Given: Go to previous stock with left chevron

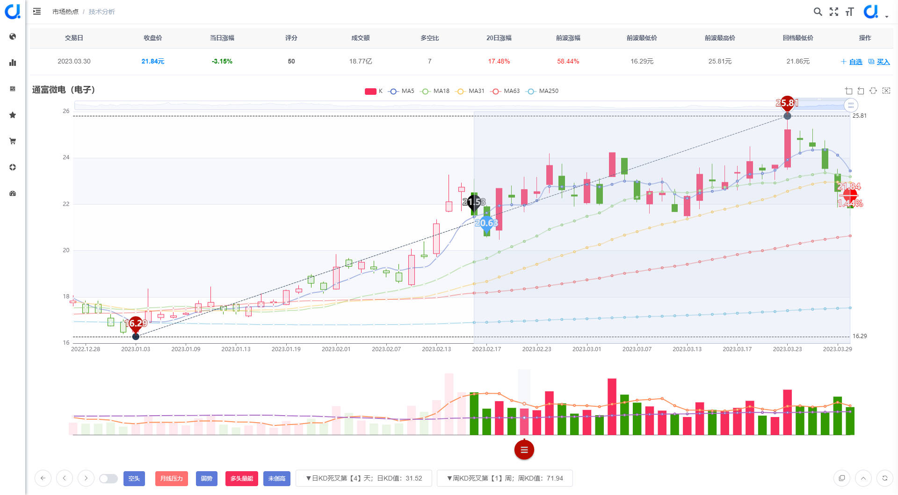Looking at the screenshot, I should [x=65, y=478].
